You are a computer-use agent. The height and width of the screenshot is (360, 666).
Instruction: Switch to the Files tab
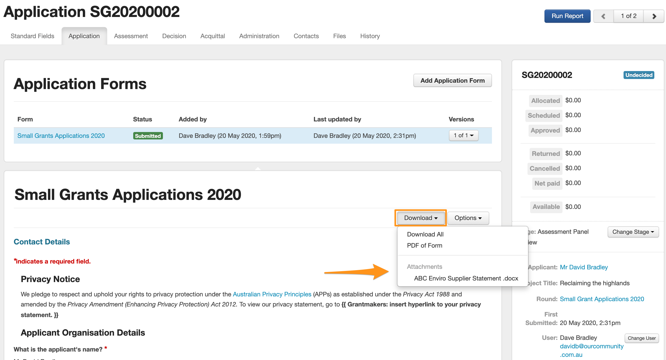point(339,36)
